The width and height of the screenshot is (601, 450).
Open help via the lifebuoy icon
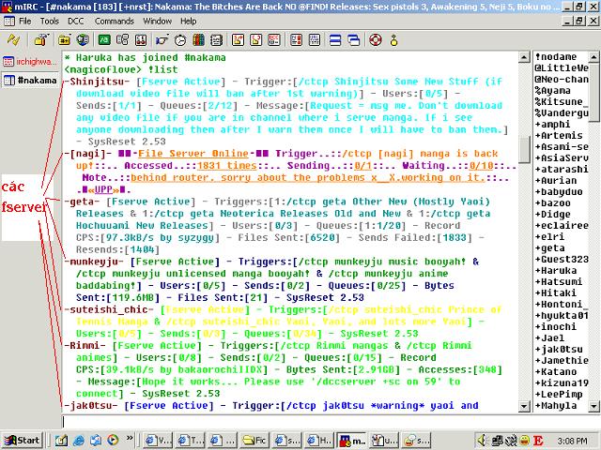tap(376, 39)
